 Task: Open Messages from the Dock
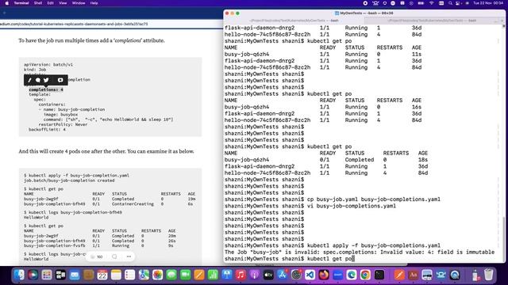pos(171,275)
